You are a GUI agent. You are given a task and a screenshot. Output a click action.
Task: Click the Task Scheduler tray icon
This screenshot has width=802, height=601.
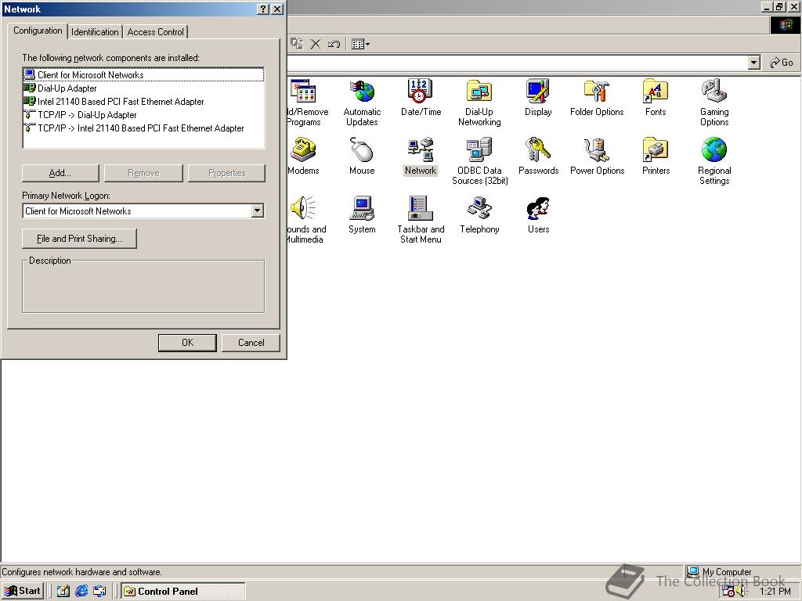728,591
